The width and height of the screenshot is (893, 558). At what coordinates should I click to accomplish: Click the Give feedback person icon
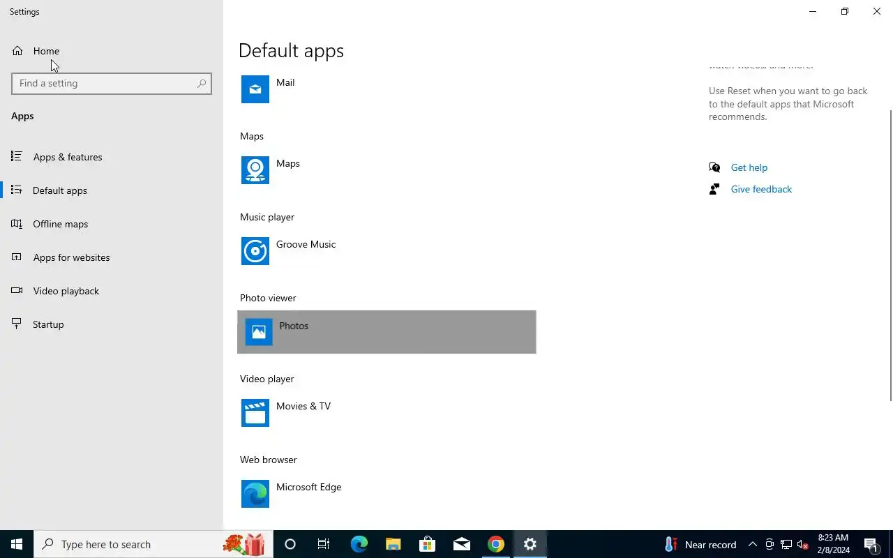[714, 189]
